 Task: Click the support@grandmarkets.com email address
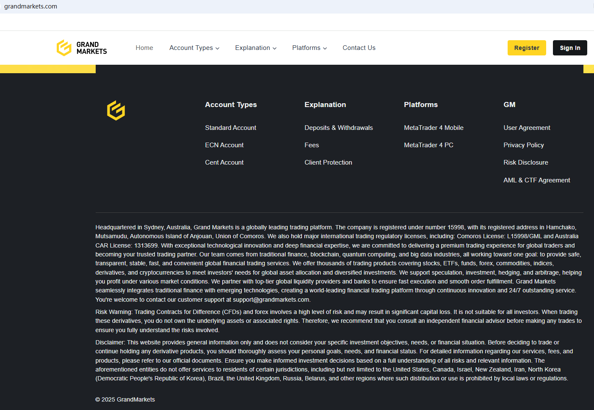point(271,300)
